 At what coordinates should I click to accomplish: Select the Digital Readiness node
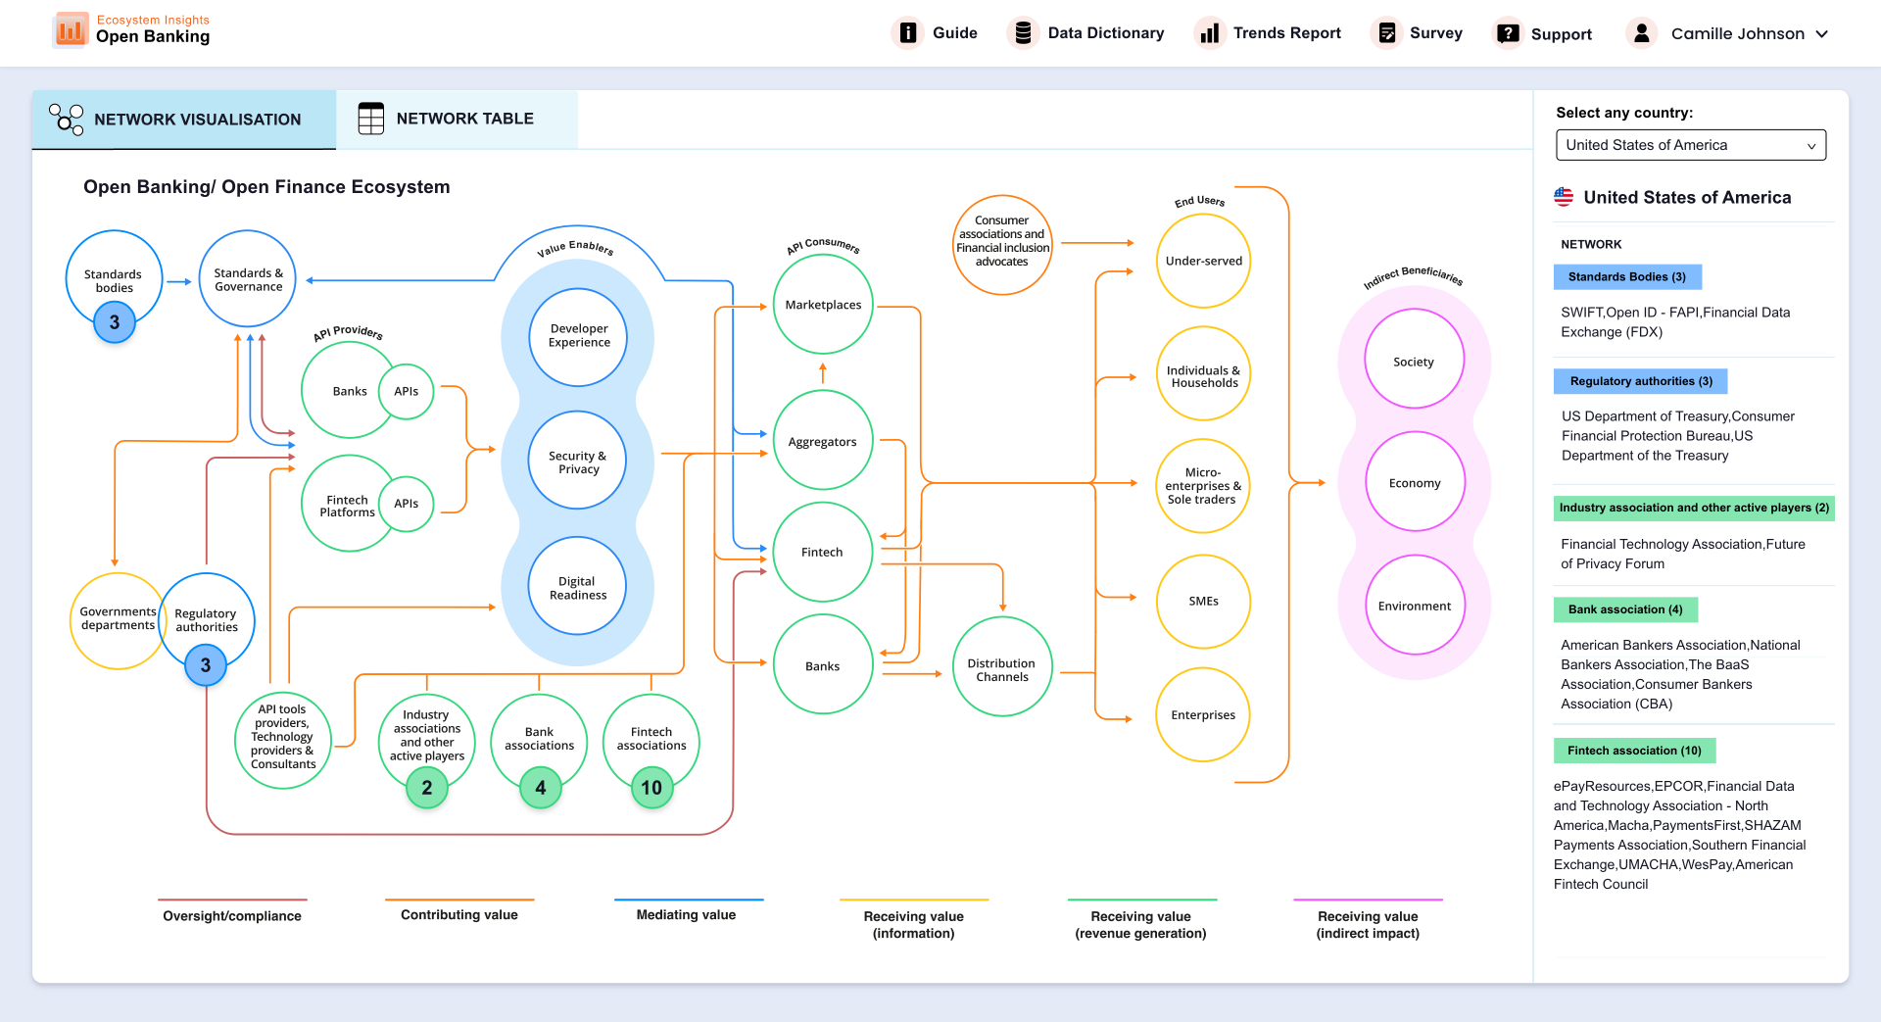pyautogui.click(x=578, y=586)
